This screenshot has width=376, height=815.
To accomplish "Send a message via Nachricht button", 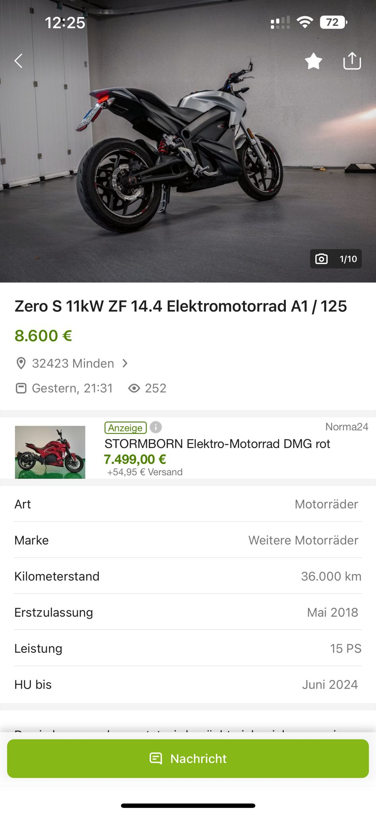I will coord(188,758).
